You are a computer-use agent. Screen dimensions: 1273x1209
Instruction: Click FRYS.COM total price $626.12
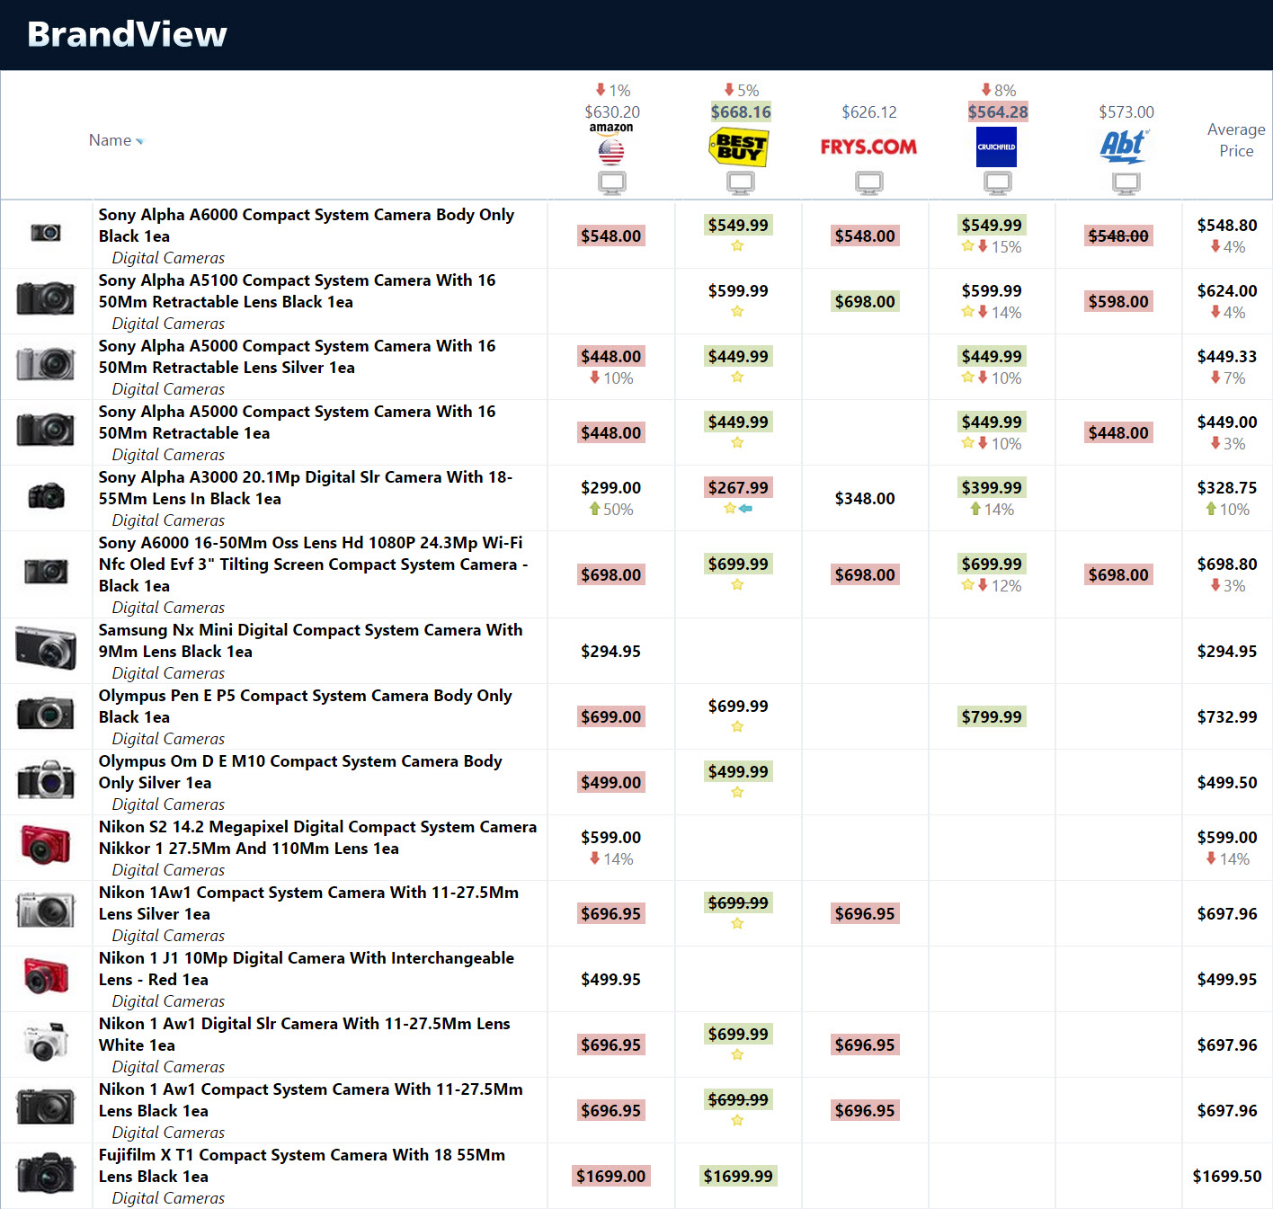coord(869,111)
